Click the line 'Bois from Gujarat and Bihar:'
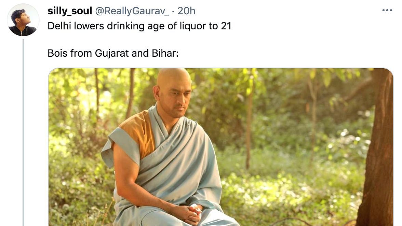Image resolution: width=402 pixels, height=226 pixels. point(113,53)
